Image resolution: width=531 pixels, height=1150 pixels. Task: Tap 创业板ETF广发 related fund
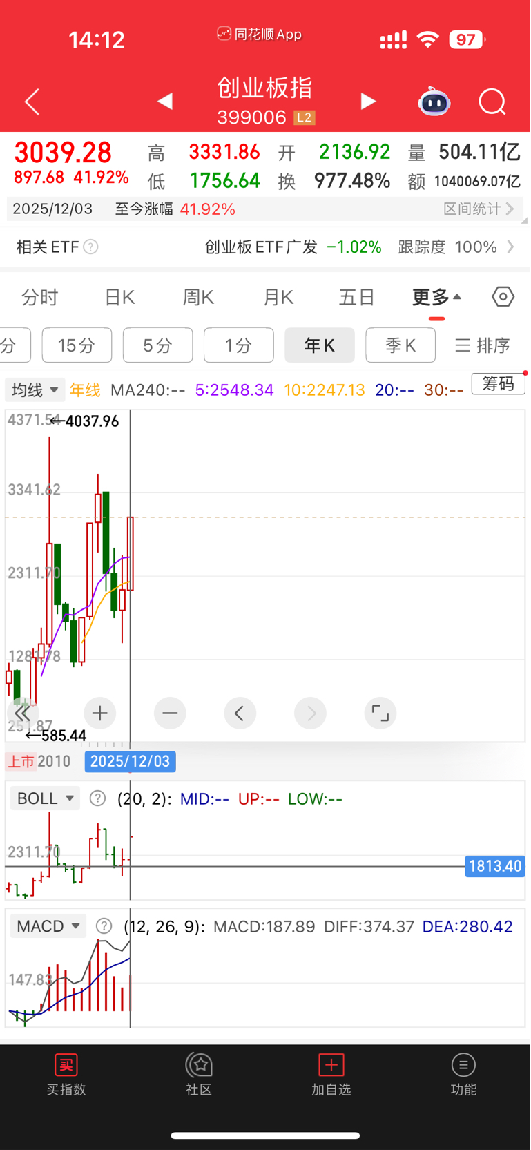tap(260, 247)
